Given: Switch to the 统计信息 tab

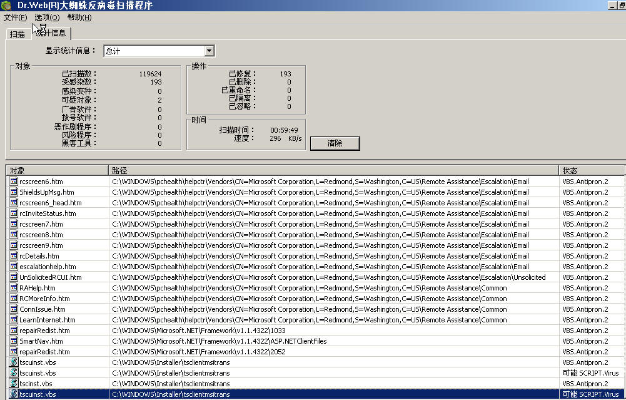Looking at the screenshot, I should pyautogui.click(x=51, y=33).
